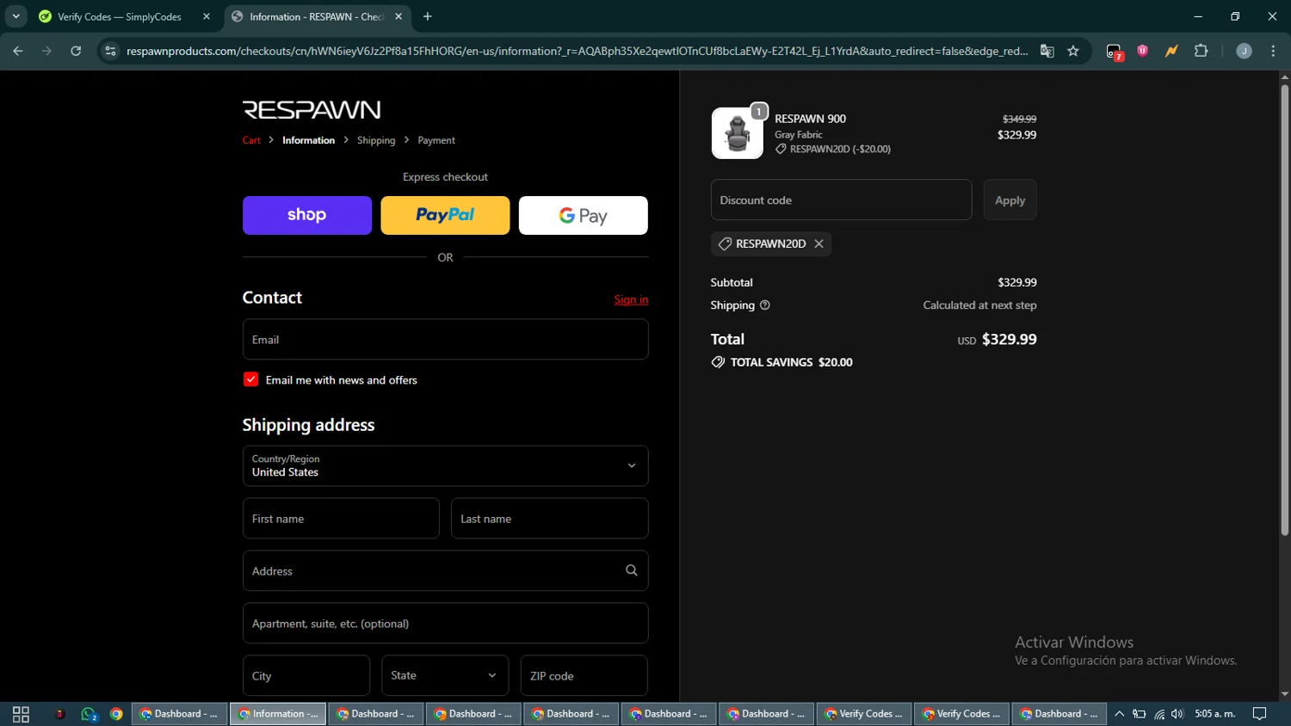Close the Information - RESPAWN tab
This screenshot has width=1291, height=726.
pyautogui.click(x=398, y=16)
